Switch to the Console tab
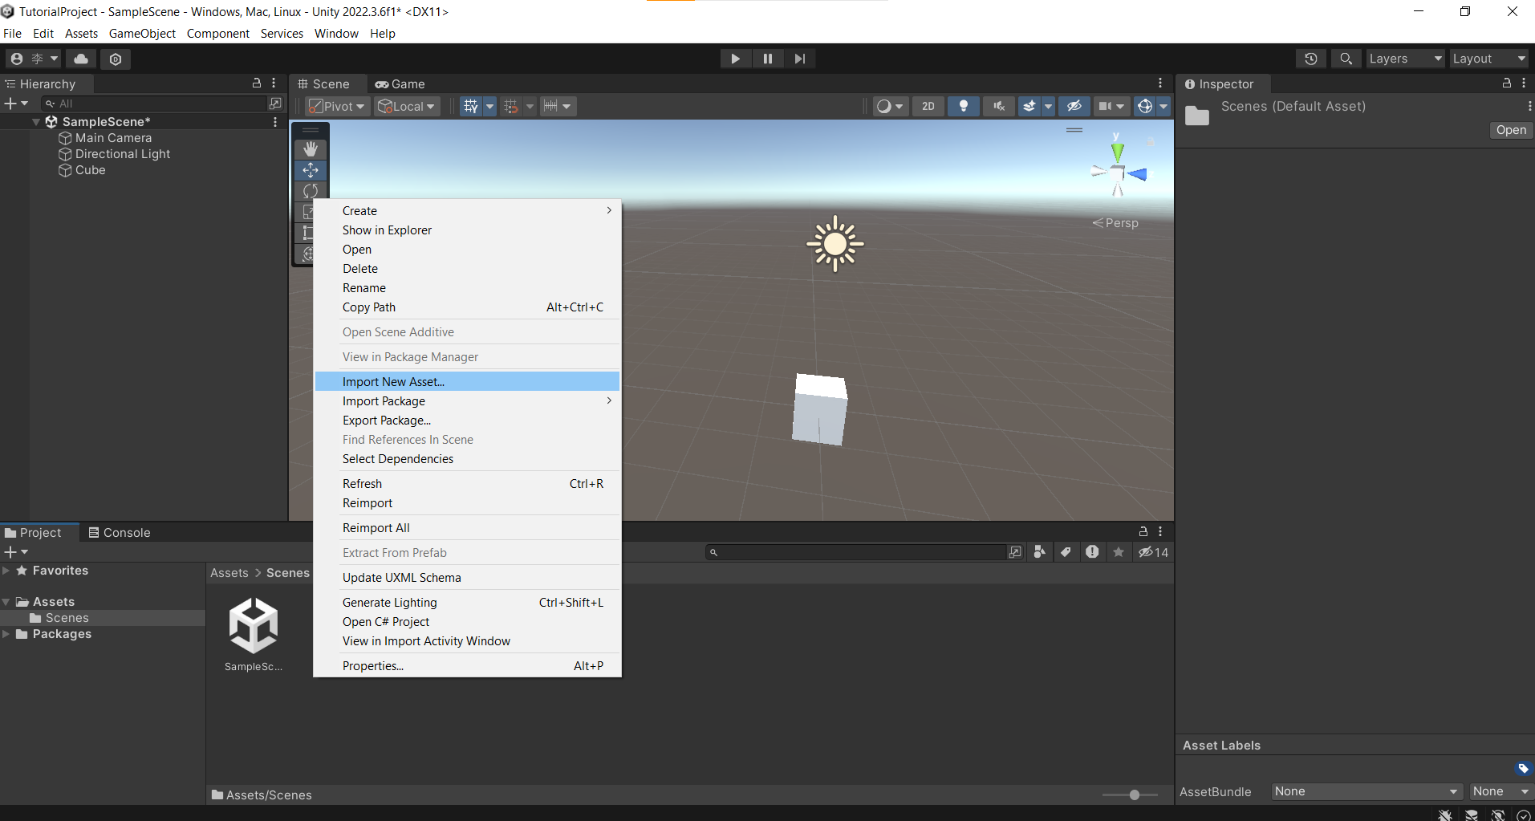The width and height of the screenshot is (1535, 821). (x=120, y=533)
